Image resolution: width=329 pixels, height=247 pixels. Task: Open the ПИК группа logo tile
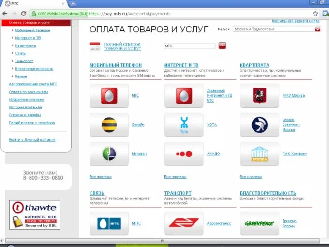click(259, 154)
